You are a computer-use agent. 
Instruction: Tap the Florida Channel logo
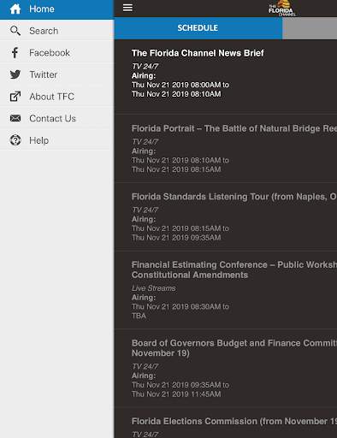pos(282,9)
